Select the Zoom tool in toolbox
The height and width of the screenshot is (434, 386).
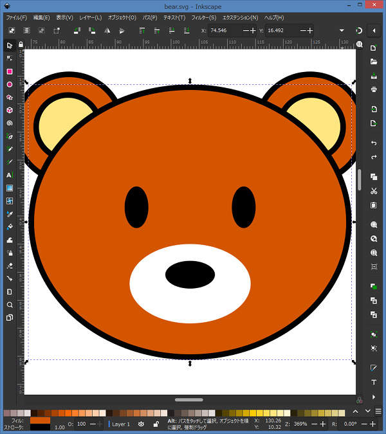pos(10,305)
